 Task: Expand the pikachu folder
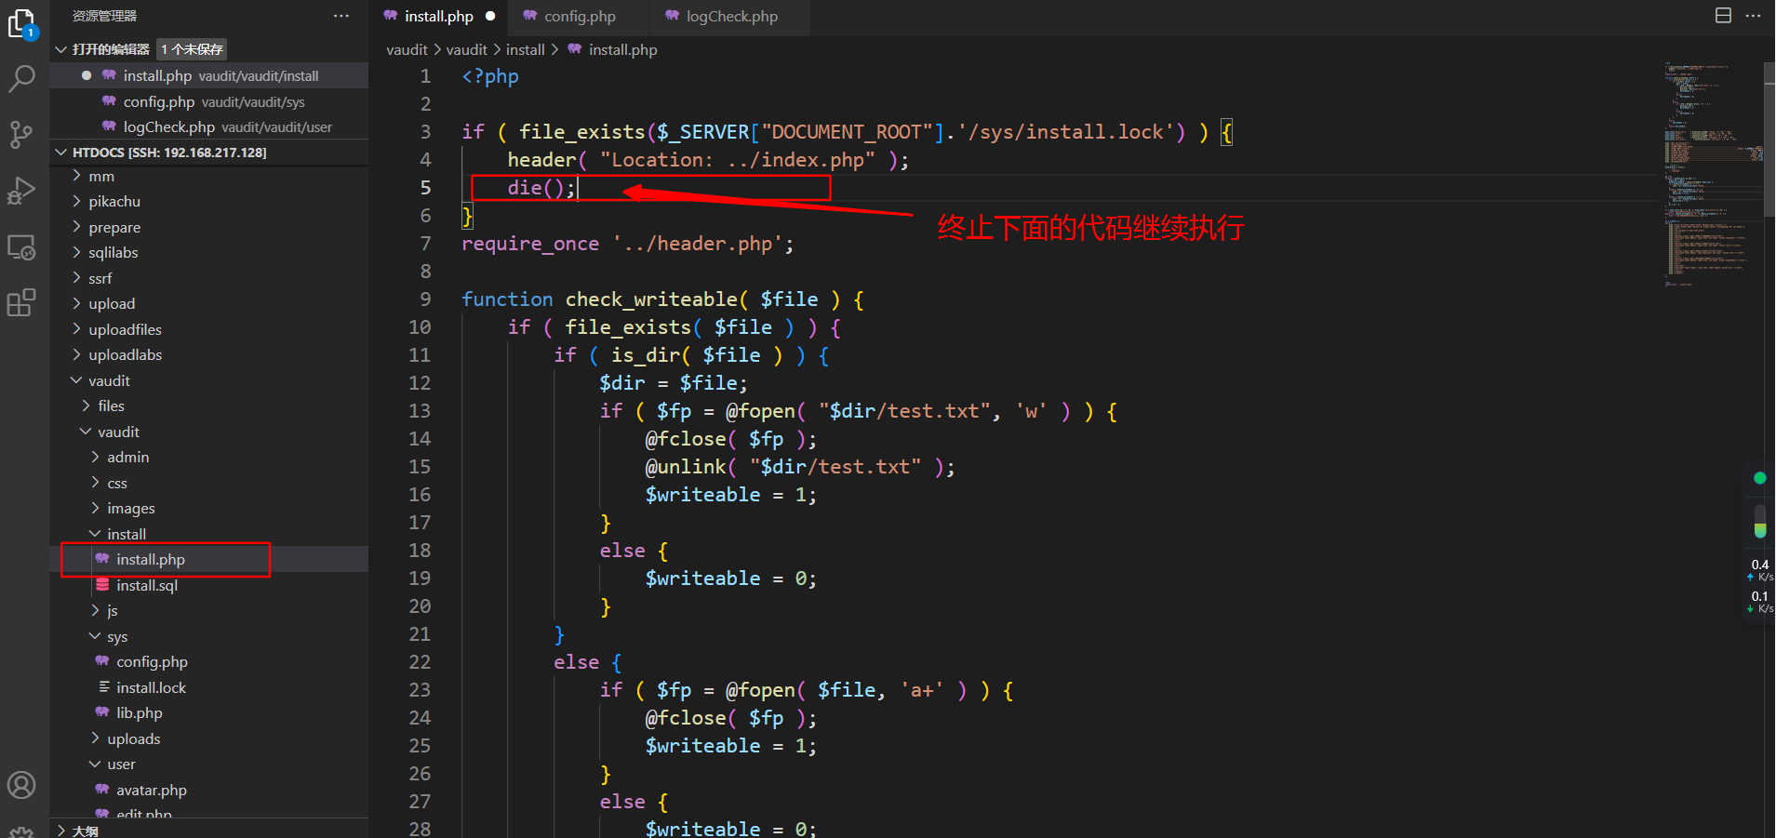click(77, 201)
